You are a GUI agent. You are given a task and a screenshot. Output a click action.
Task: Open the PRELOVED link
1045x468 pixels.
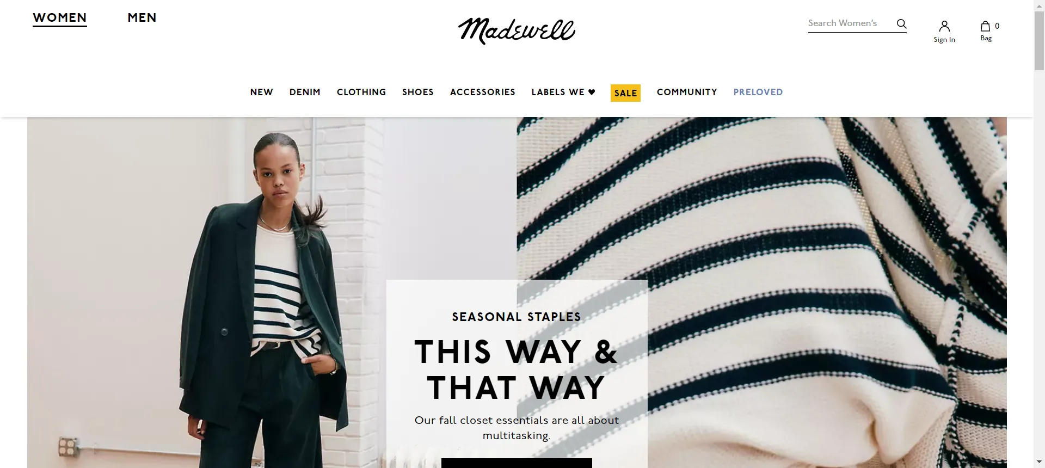pos(758,93)
